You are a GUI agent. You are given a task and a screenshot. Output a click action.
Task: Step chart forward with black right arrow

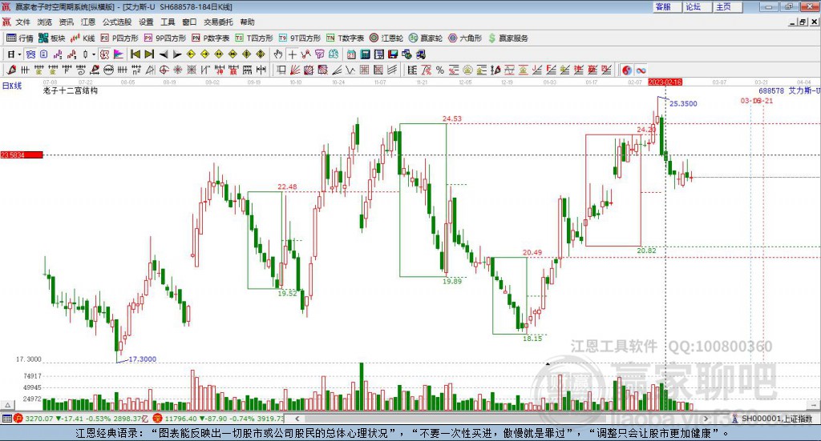point(177,54)
